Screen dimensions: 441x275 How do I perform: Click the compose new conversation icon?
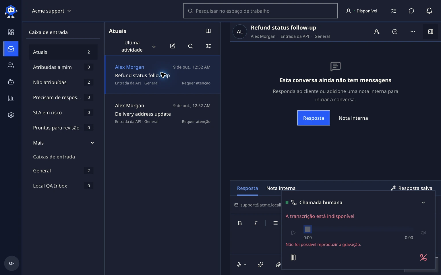pos(173,46)
